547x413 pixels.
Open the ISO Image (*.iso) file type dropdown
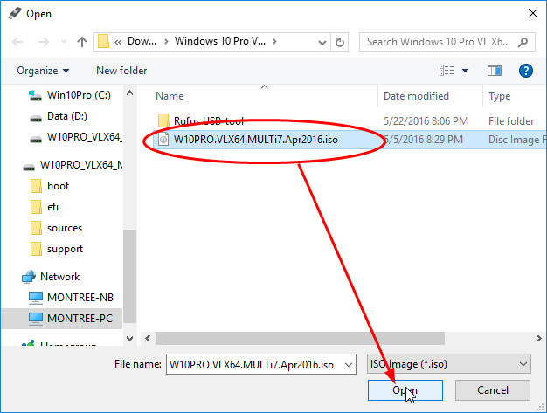coord(449,364)
